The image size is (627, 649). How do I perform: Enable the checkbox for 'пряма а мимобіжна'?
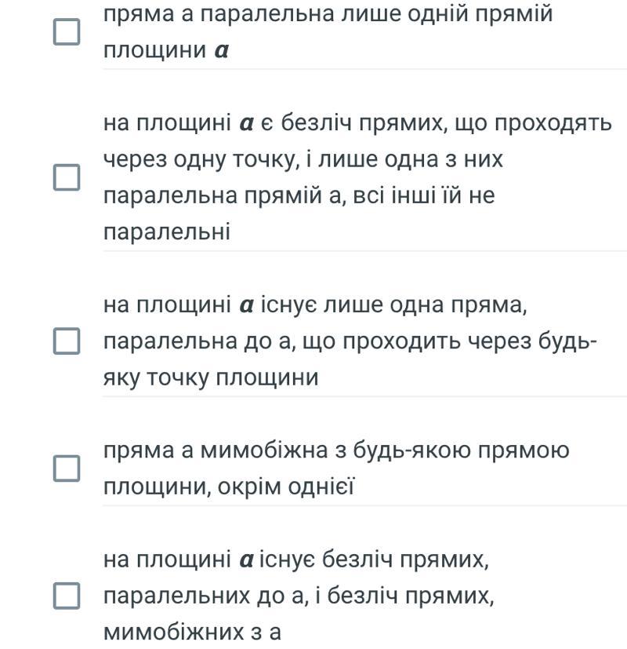pyautogui.click(x=67, y=469)
